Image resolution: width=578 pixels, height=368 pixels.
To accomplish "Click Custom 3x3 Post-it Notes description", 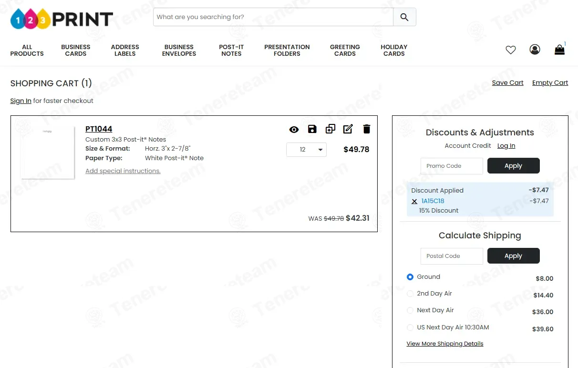I will (125, 140).
